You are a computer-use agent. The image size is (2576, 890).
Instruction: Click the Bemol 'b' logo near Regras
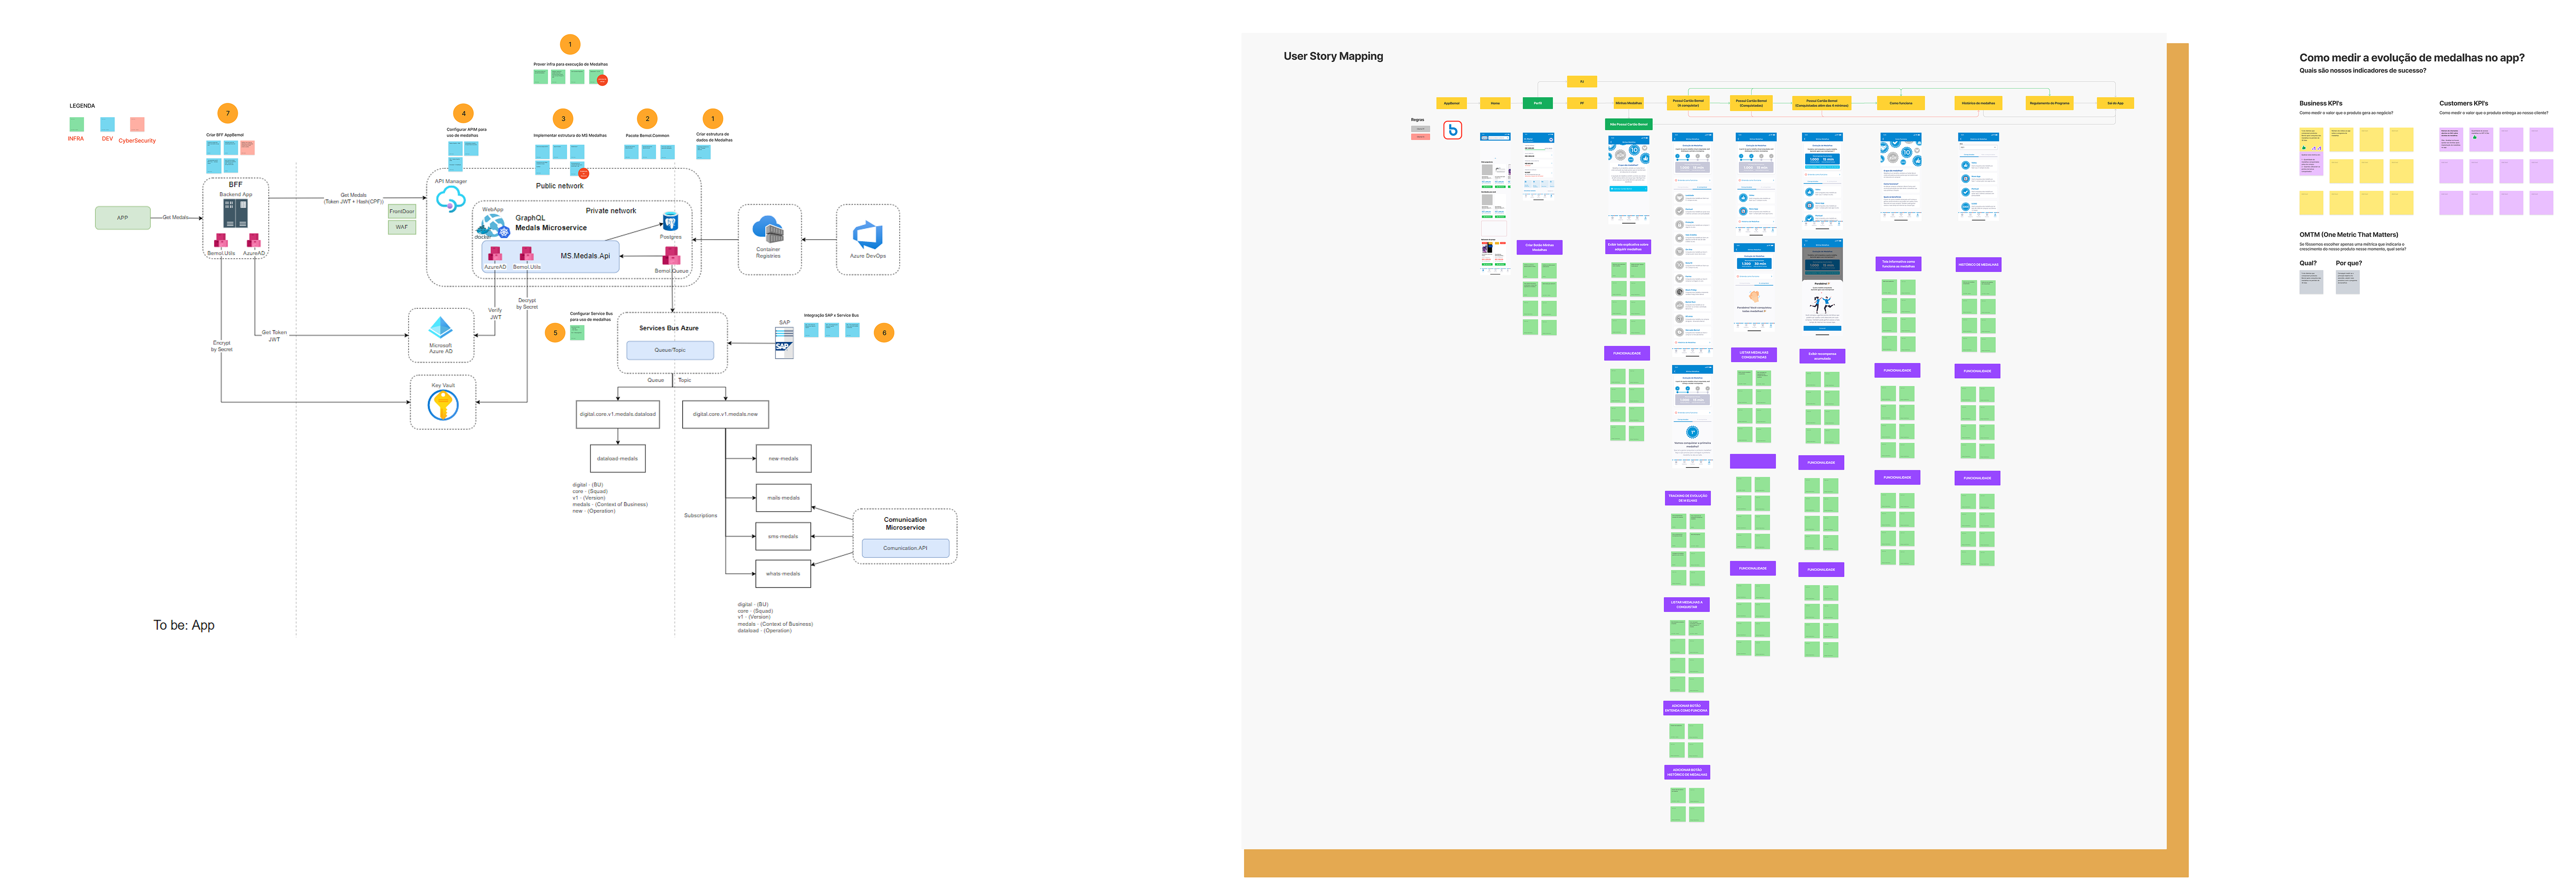coord(1453,130)
